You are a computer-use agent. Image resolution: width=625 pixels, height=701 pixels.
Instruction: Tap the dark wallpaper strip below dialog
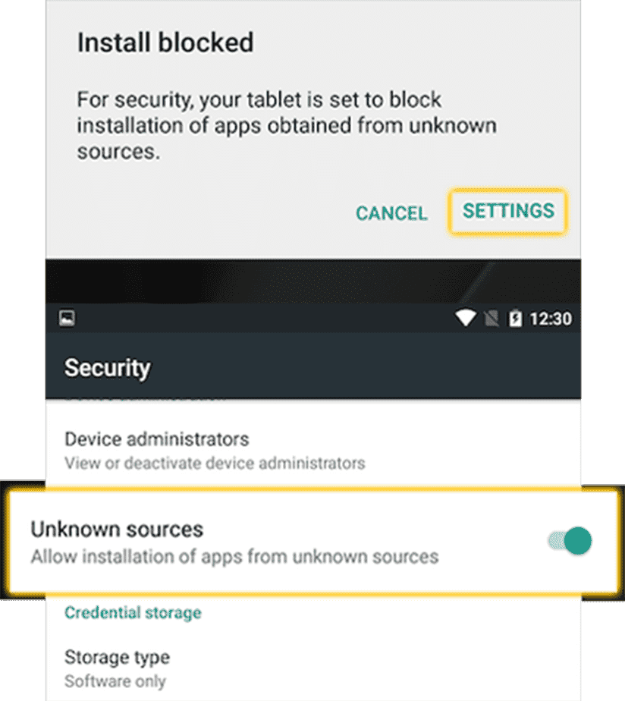coord(313,281)
